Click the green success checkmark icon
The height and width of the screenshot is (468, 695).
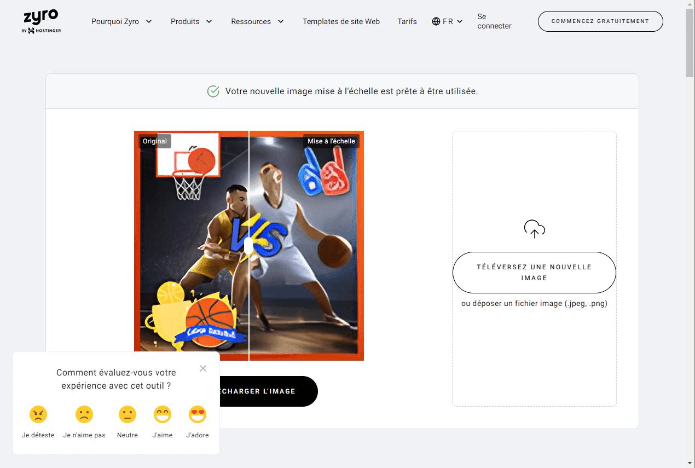213,91
